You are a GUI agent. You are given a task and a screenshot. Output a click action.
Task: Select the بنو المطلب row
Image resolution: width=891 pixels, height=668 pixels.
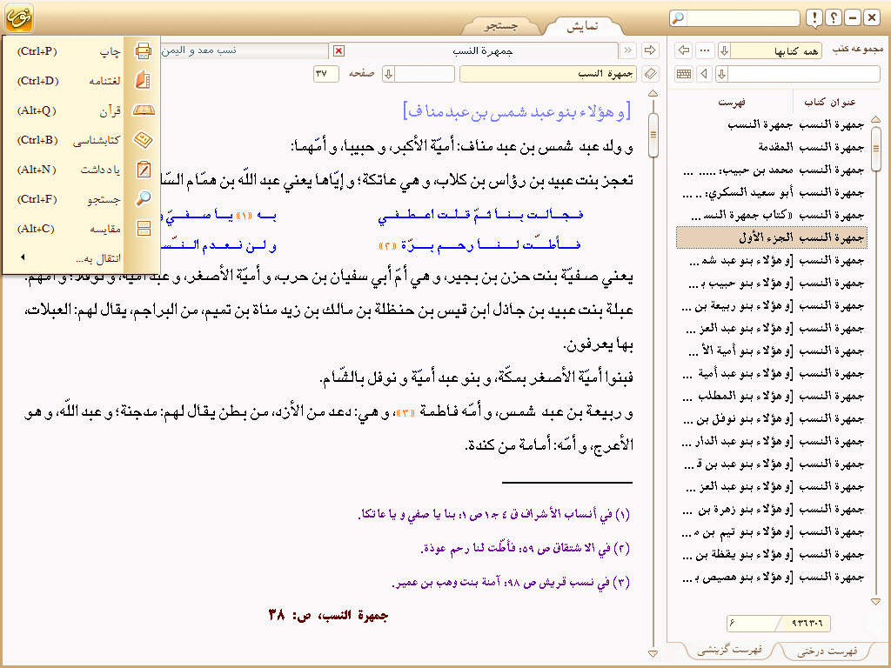(772, 396)
